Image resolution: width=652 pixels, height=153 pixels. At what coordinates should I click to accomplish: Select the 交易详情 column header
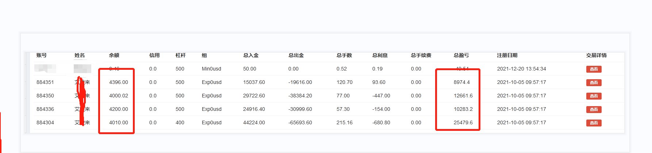point(596,55)
